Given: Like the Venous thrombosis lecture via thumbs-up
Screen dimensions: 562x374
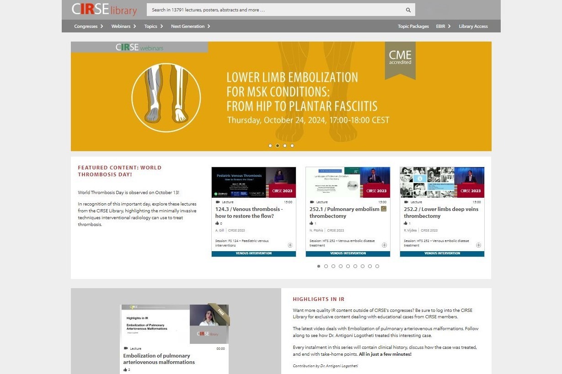Looking at the screenshot, I should (217, 223).
